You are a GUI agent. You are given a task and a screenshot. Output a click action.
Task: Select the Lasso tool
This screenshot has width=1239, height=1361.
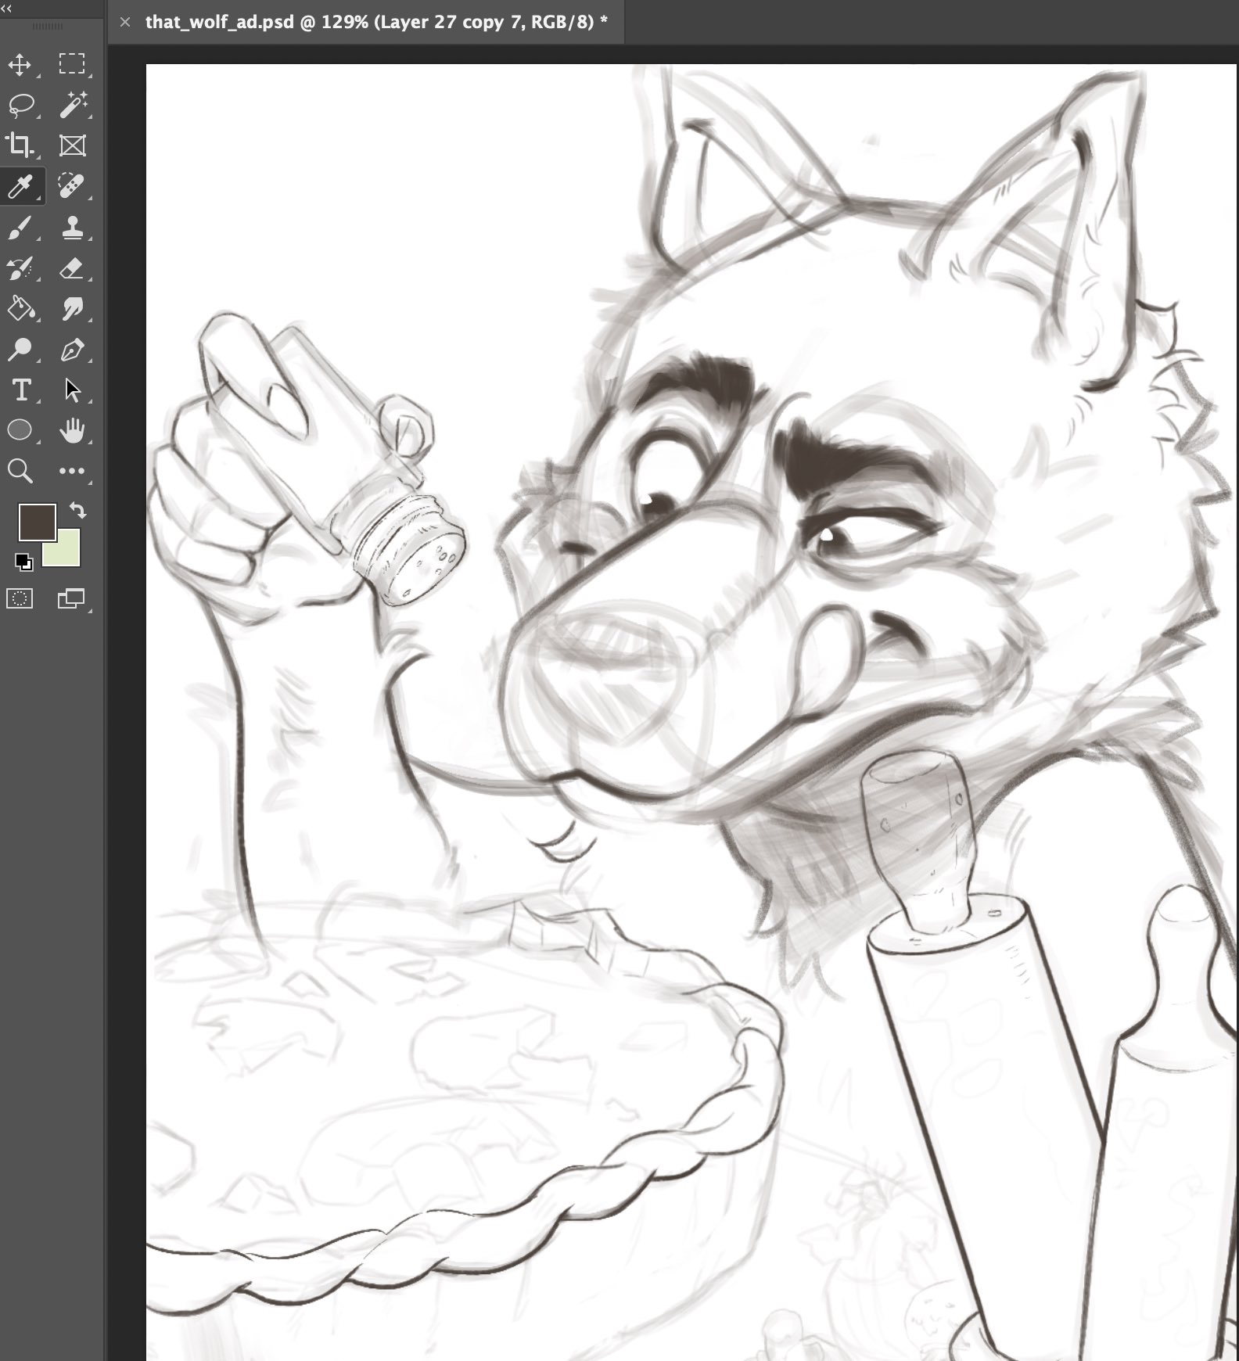20,105
